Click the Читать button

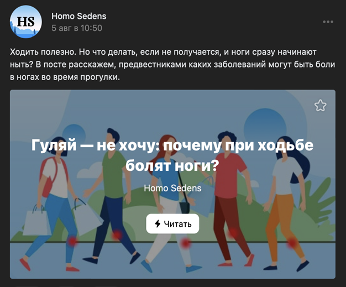172,223
